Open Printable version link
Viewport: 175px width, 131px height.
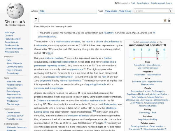[14, 119]
